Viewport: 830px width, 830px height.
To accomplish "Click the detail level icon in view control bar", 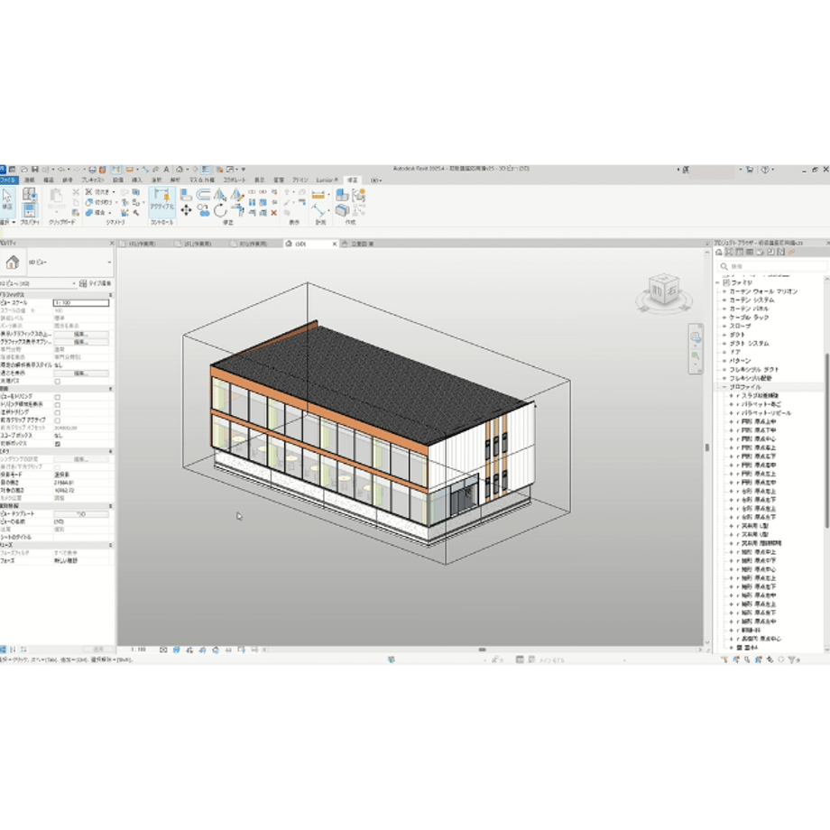I will 163,650.
